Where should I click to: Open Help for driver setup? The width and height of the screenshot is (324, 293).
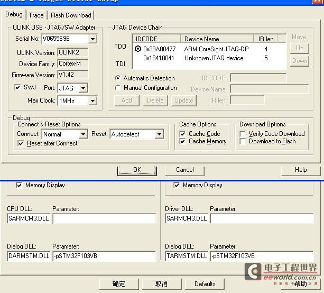click(301, 170)
